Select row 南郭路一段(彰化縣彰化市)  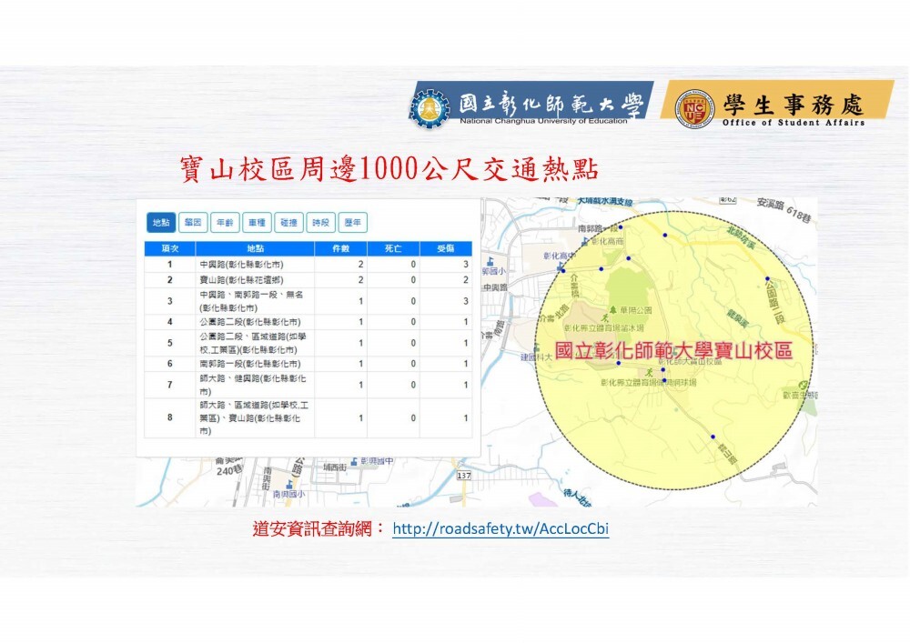(x=308, y=364)
